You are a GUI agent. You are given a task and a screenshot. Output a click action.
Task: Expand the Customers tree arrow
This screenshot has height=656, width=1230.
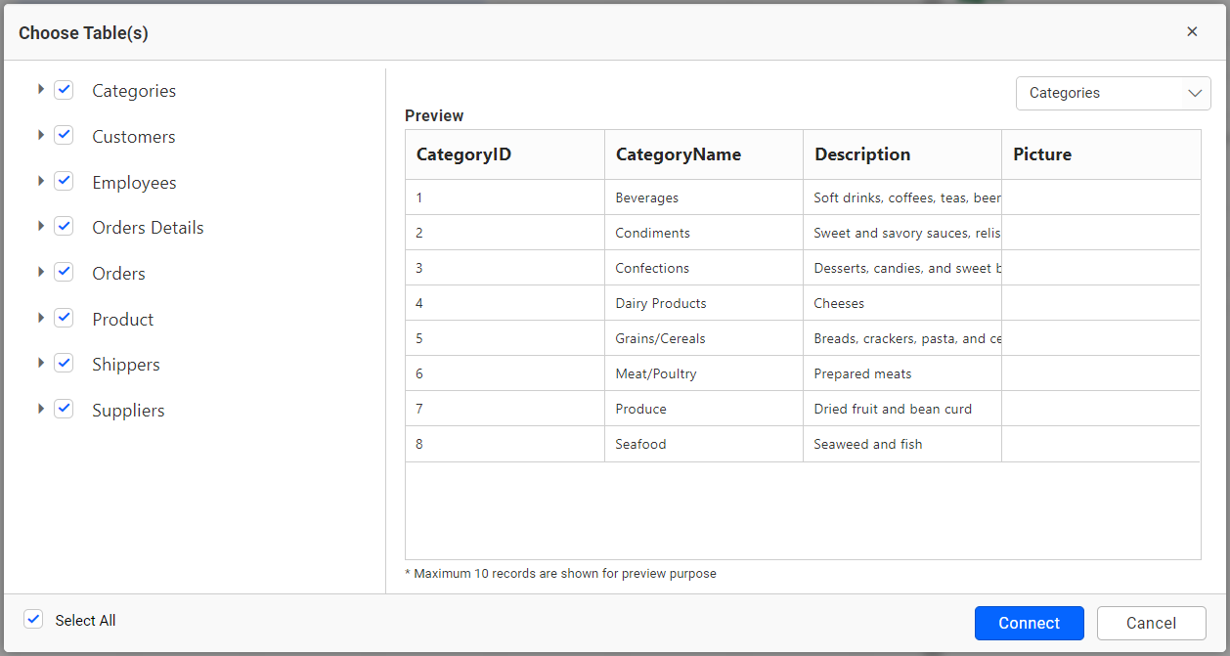click(41, 135)
